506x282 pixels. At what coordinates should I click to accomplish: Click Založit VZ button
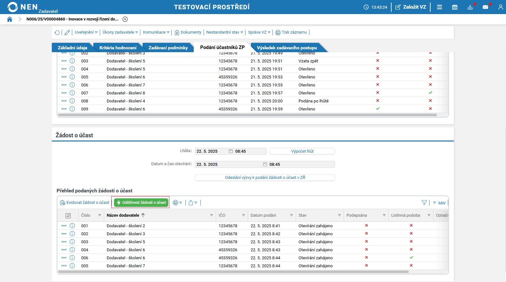click(x=411, y=7)
